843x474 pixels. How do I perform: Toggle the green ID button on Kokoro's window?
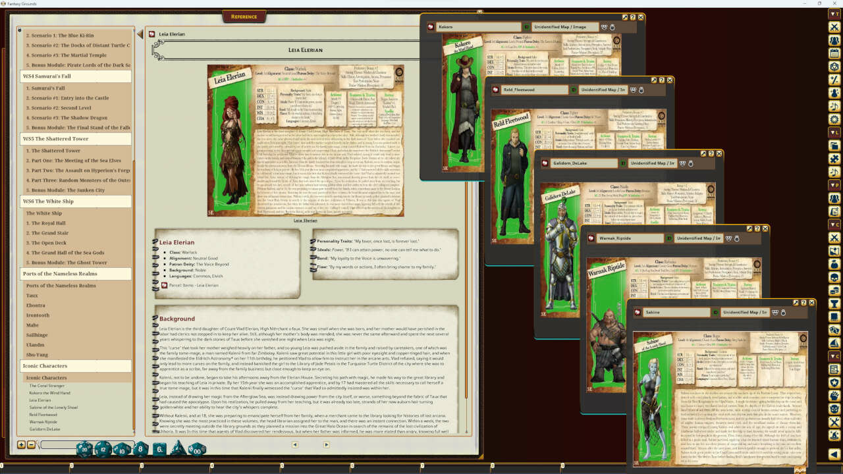(x=526, y=27)
